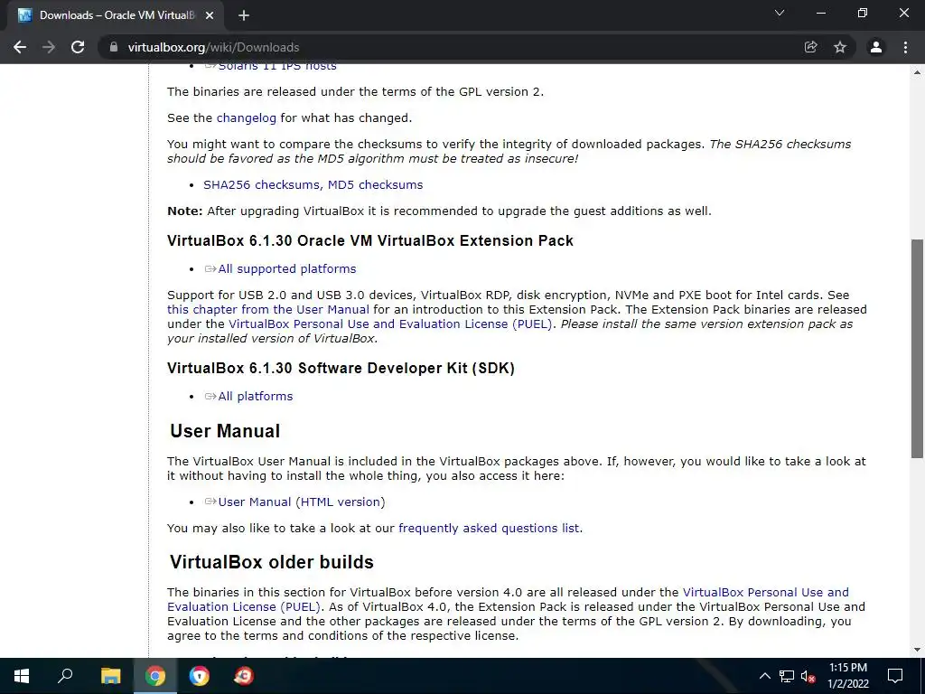
Task: Open the network status tray icon
Action: (x=787, y=676)
